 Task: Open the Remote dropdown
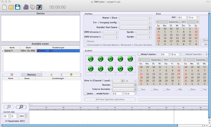pos(124,85)
